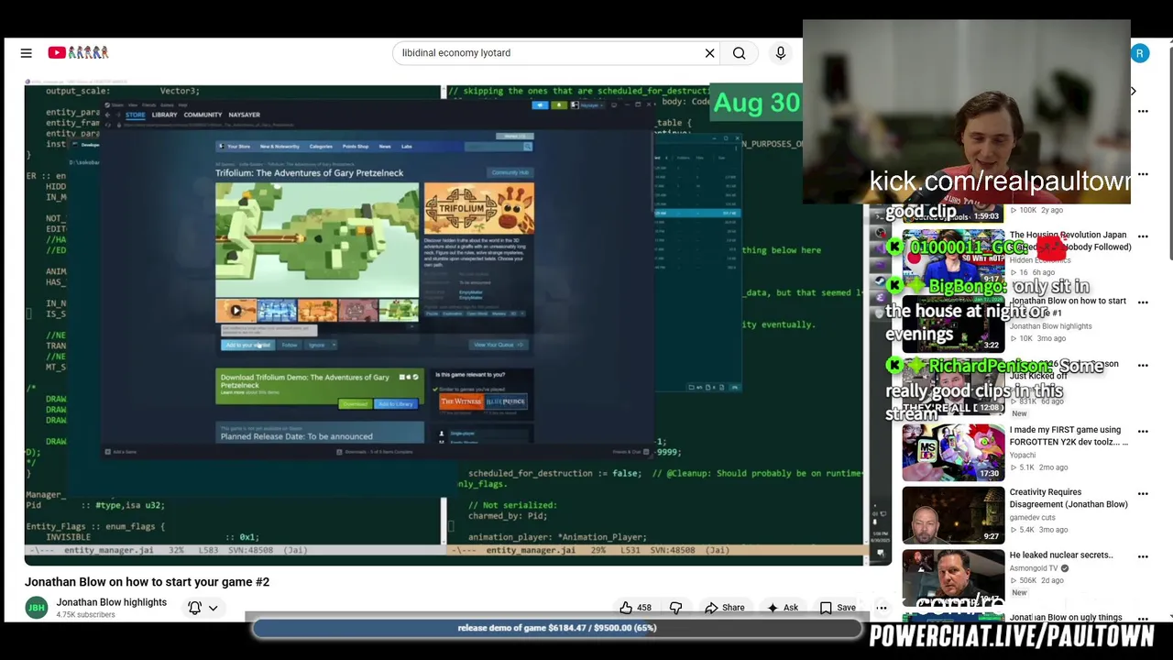Viewport: 1173px width, 660px height.
Task: Visit the Asmongold TV channel name
Action: (x=1034, y=568)
